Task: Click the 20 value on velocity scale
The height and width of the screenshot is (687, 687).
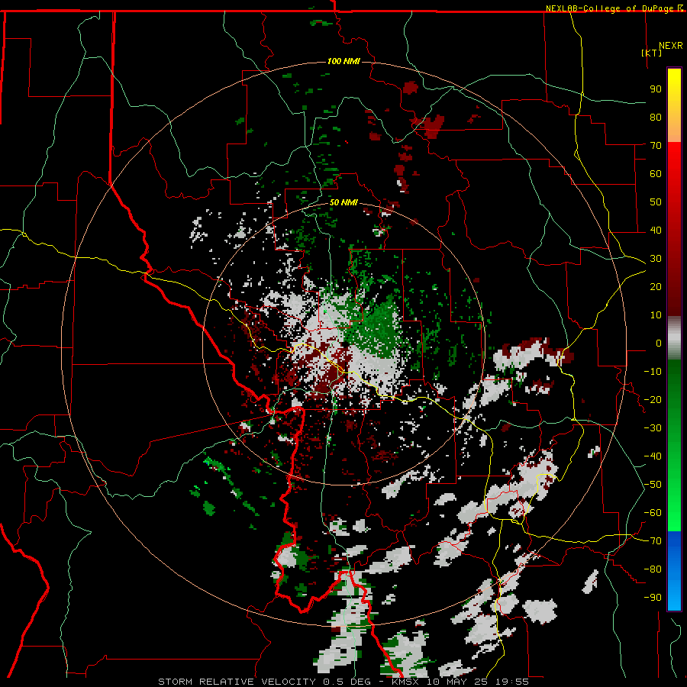Action: 656,287
